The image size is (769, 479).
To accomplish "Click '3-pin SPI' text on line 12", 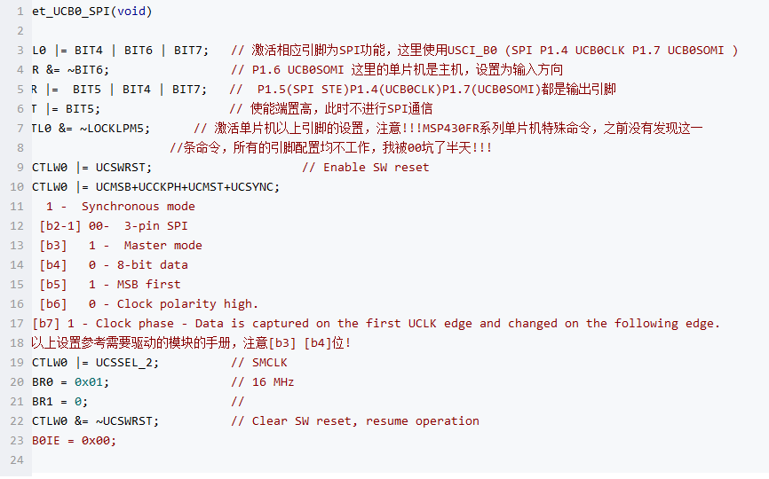I will (x=156, y=226).
